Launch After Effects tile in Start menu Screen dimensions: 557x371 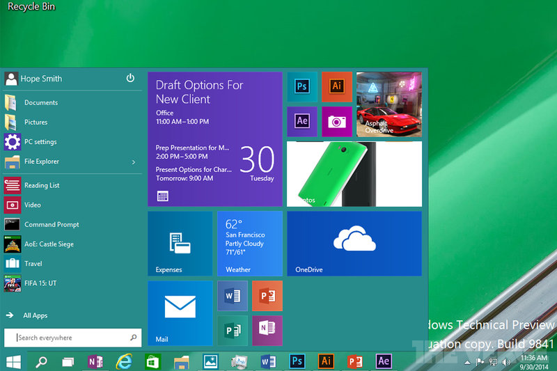click(x=302, y=121)
